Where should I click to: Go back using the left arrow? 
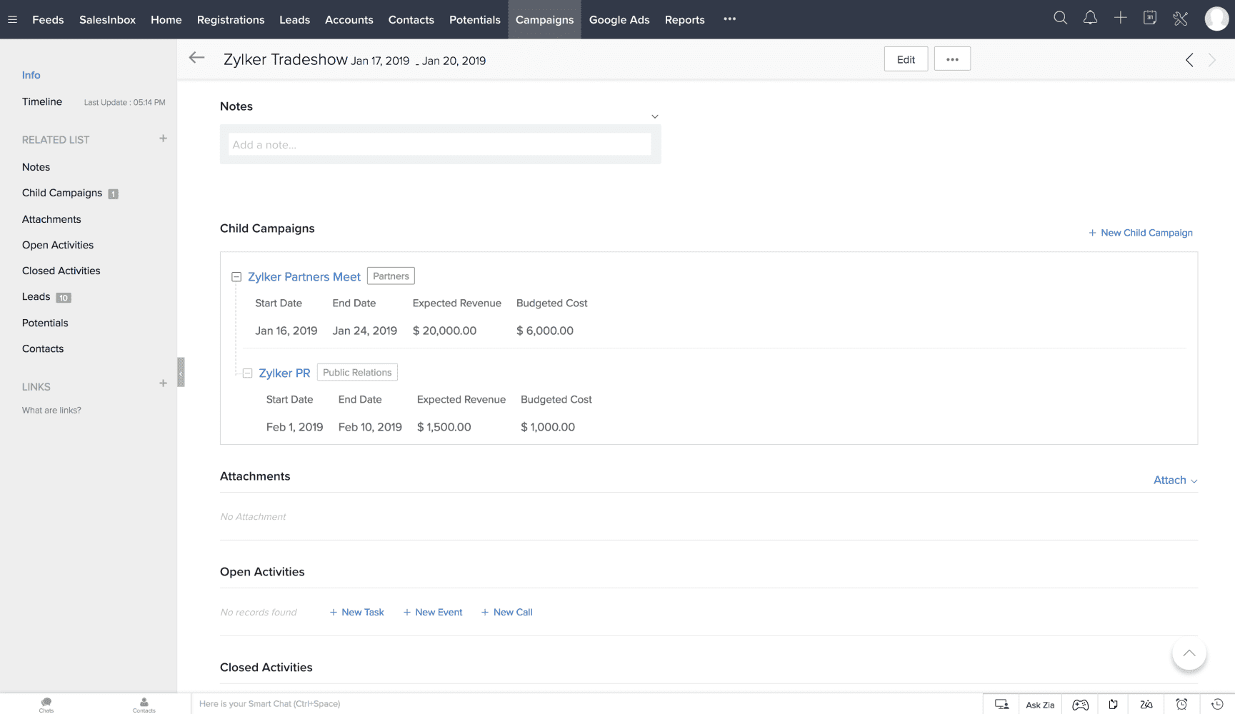click(x=196, y=59)
